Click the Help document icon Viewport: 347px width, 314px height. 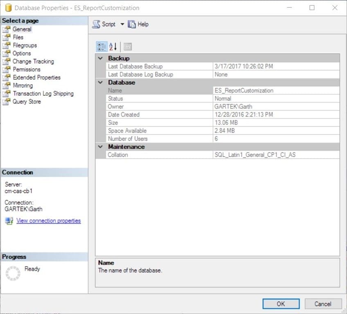(x=132, y=24)
